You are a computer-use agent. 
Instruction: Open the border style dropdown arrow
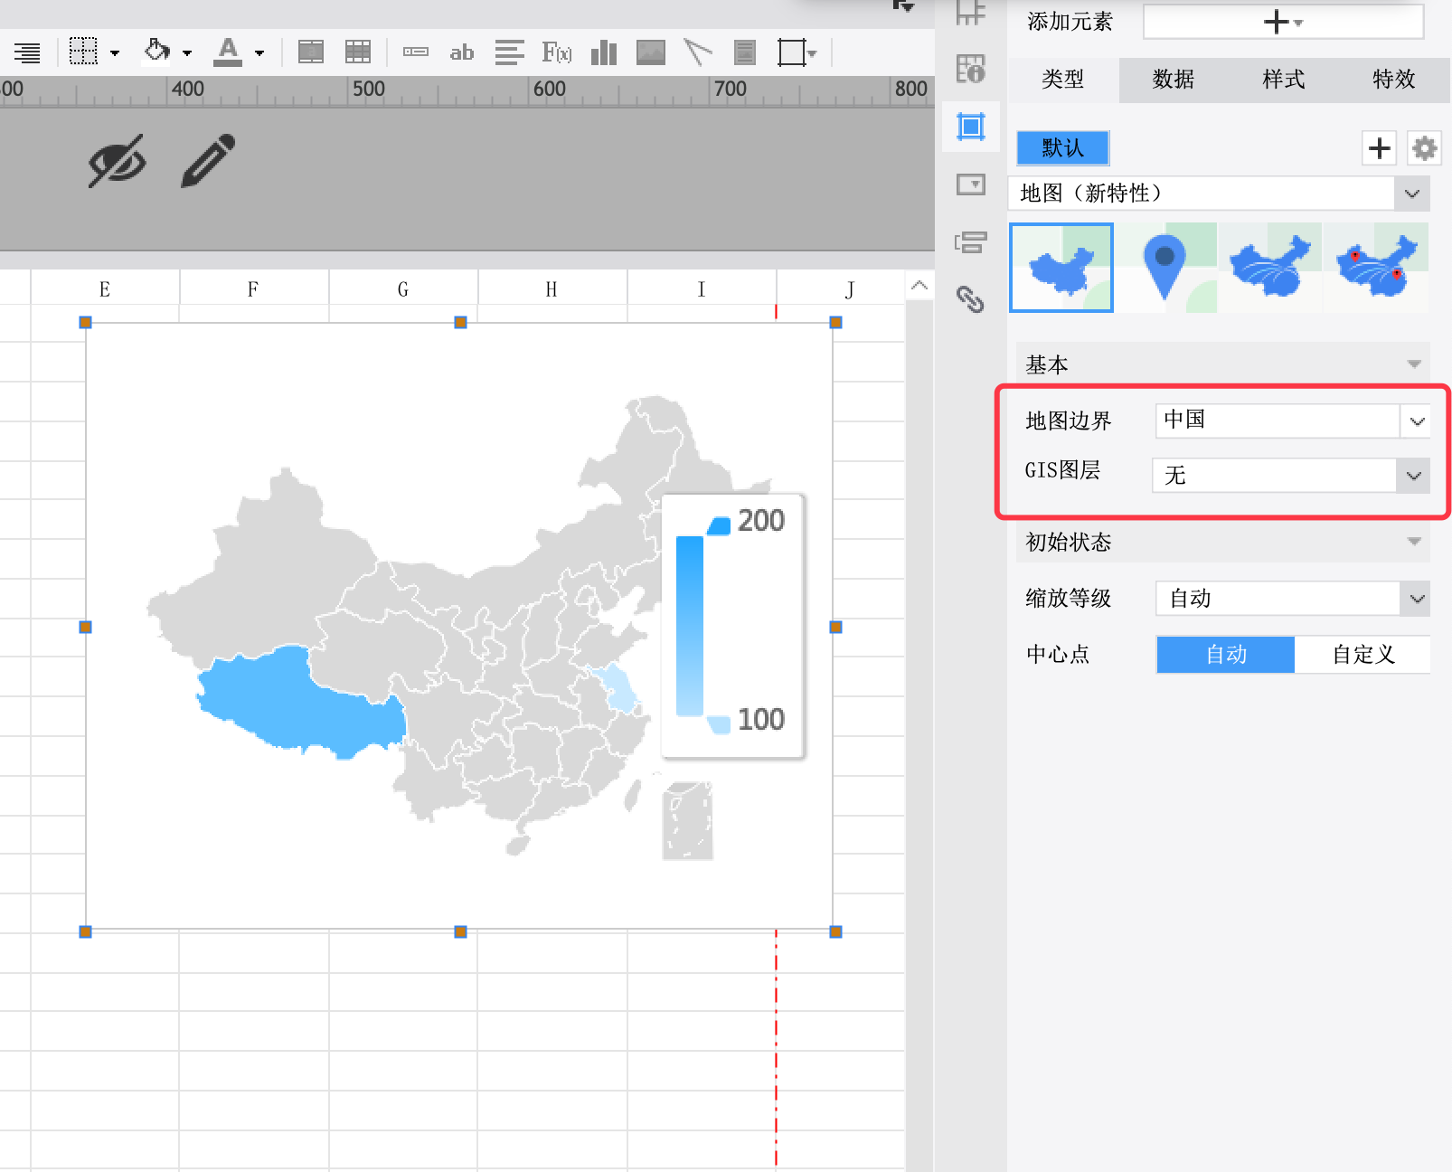pyautogui.click(x=115, y=53)
